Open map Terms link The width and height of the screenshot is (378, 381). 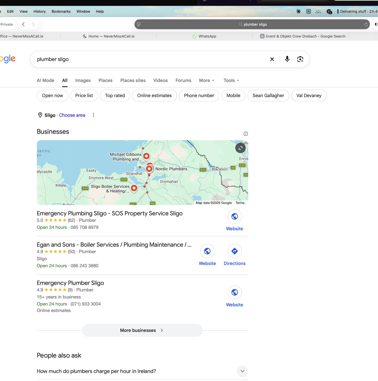pyautogui.click(x=240, y=203)
